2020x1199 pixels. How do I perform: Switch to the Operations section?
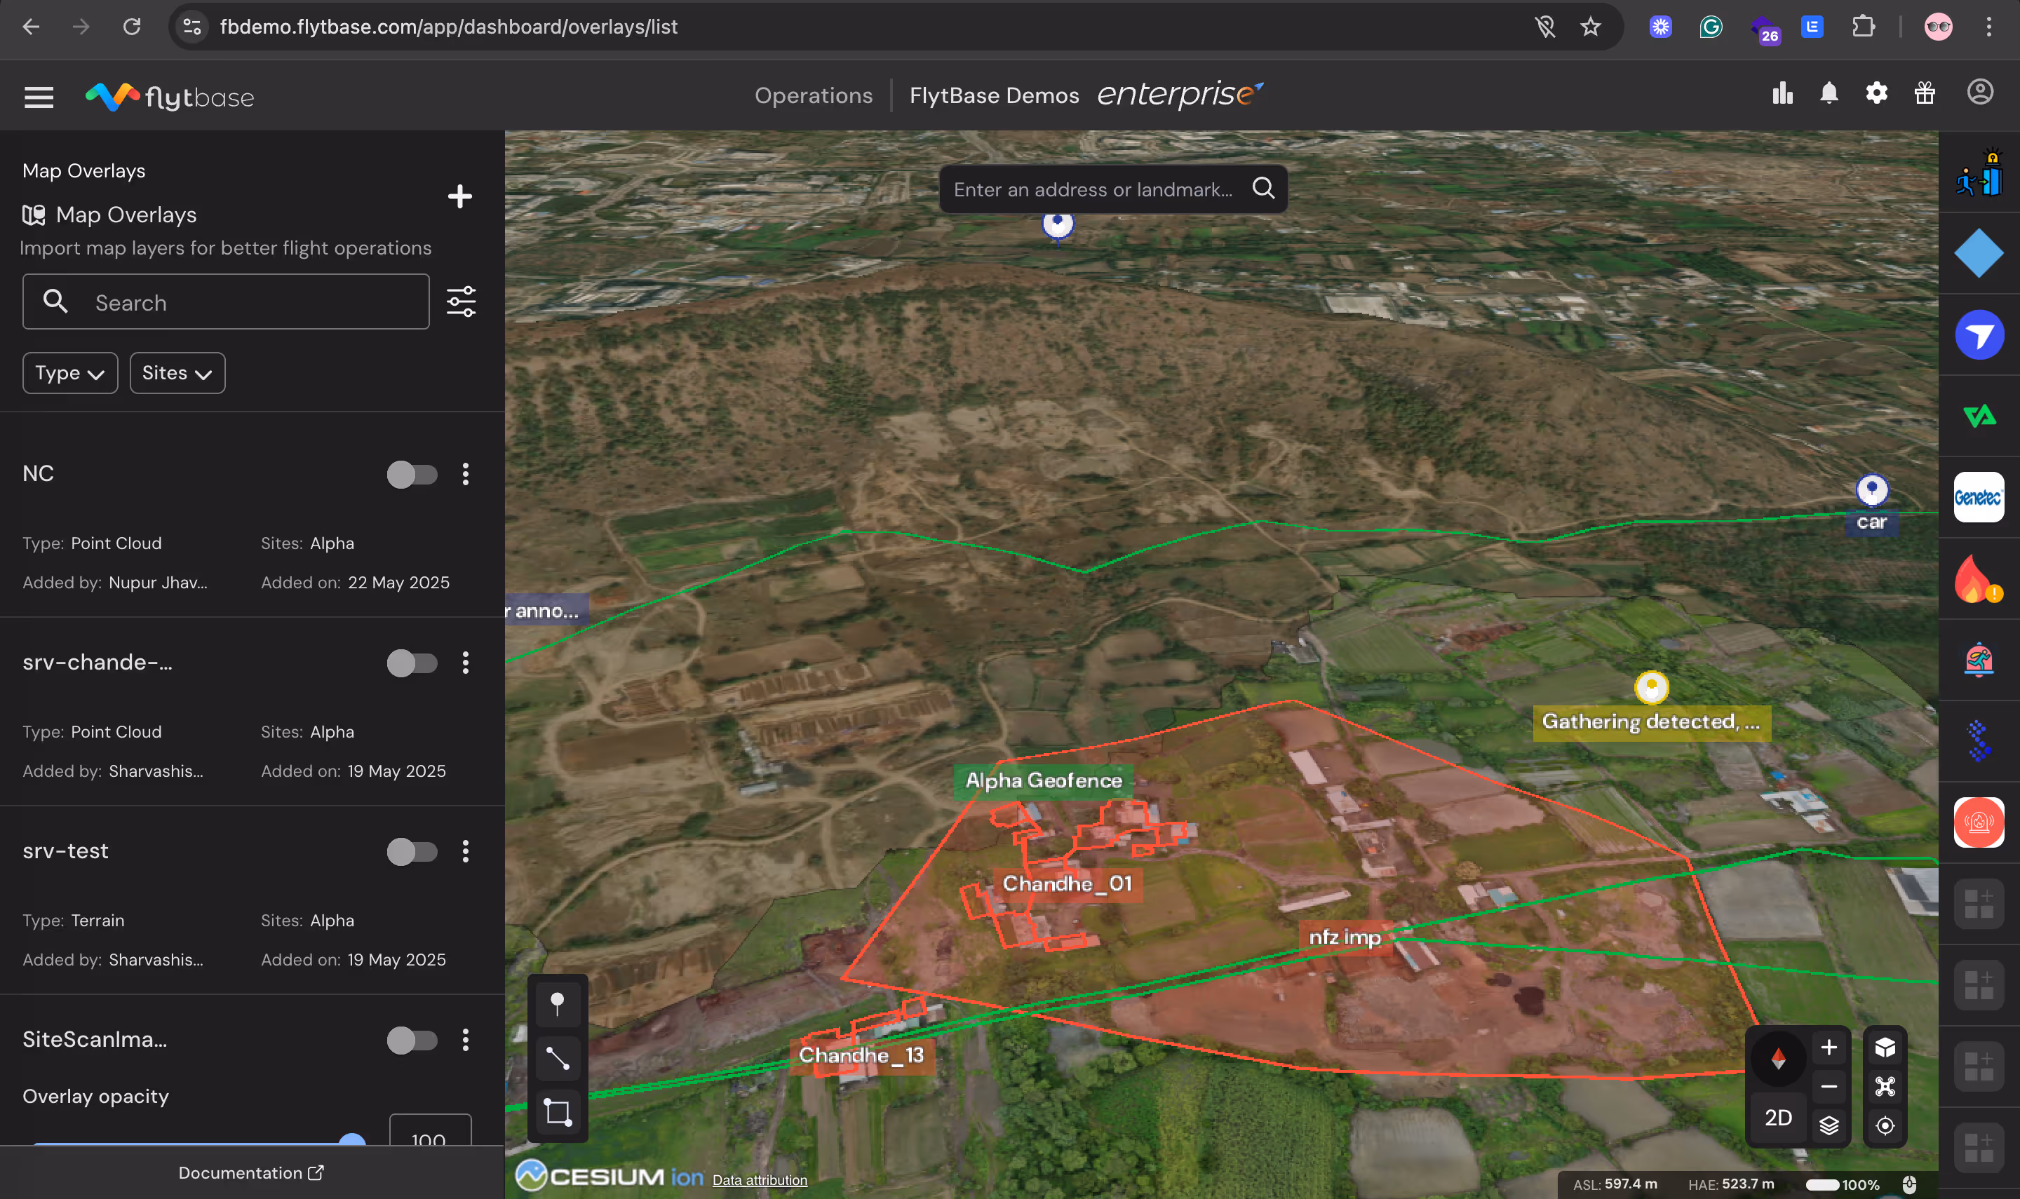click(813, 95)
